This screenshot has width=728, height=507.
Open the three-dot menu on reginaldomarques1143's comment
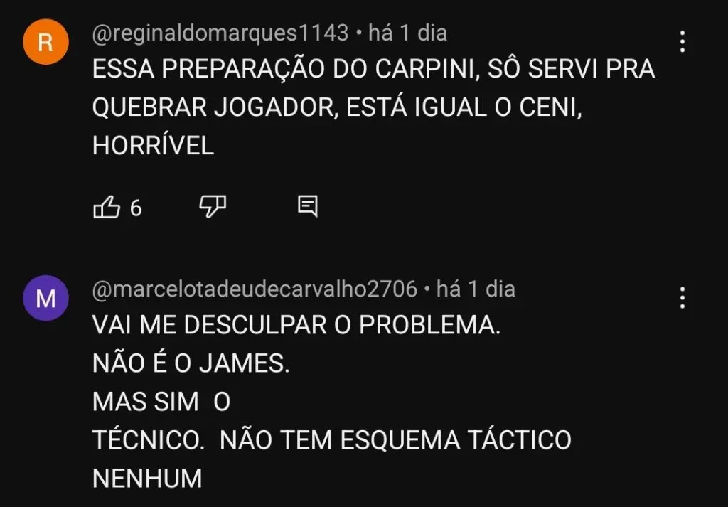[682, 42]
